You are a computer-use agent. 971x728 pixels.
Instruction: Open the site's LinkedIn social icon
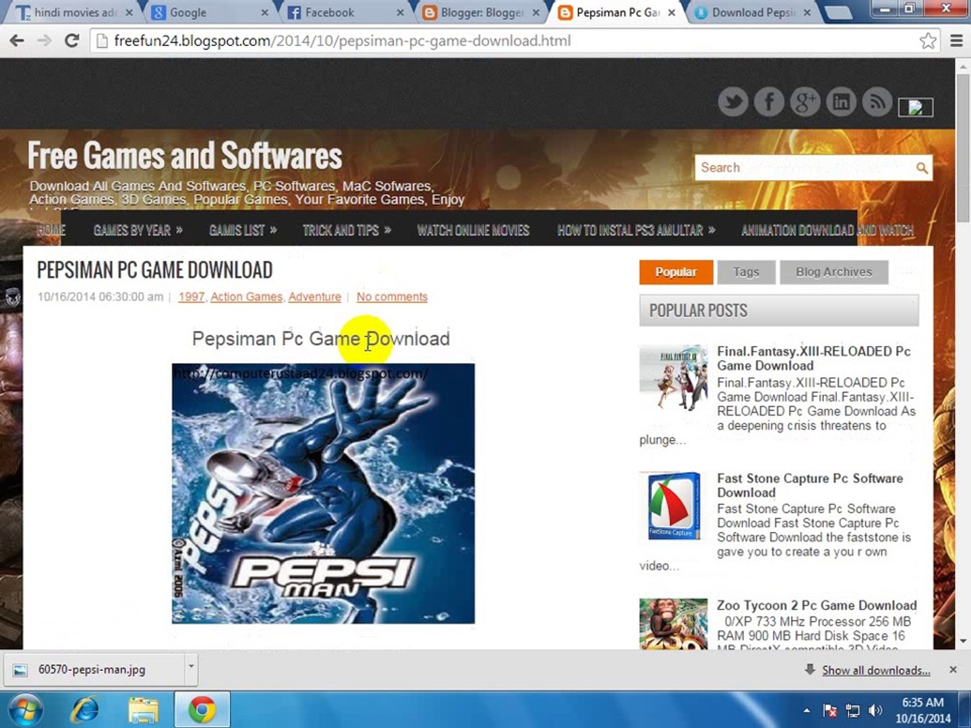click(x=841, y=102)
